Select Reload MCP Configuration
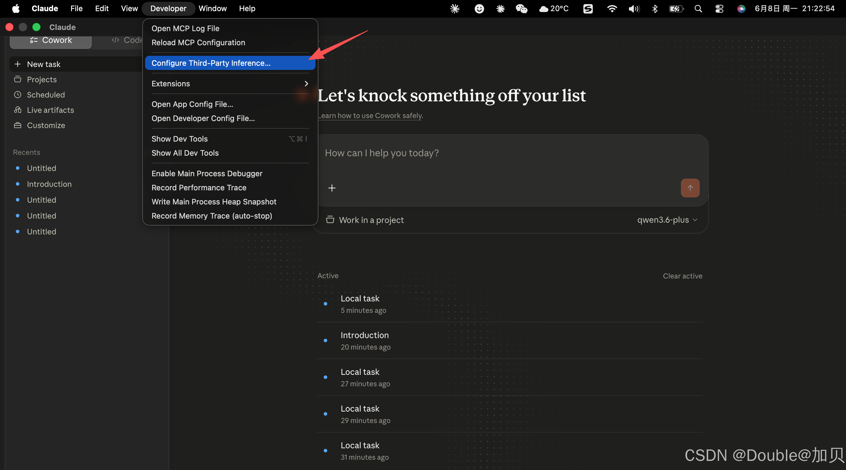 click(x=230, y=42)
